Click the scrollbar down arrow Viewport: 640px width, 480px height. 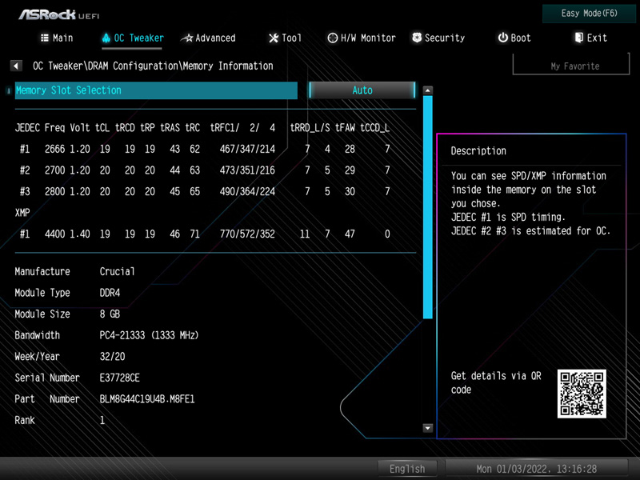coord(427,428)
